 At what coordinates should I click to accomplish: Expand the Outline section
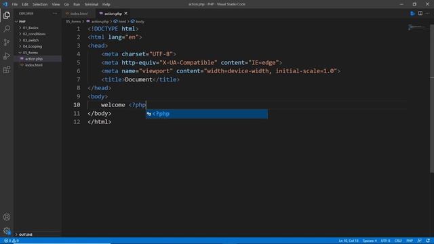(26, 235)
